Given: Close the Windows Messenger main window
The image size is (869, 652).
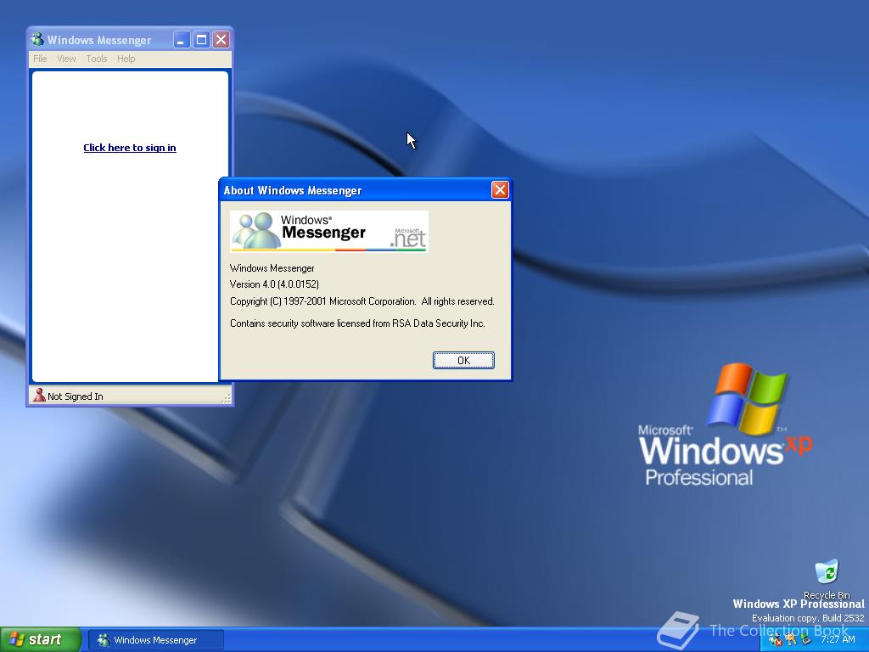Looking at the screenshot, I should (221, 39).
